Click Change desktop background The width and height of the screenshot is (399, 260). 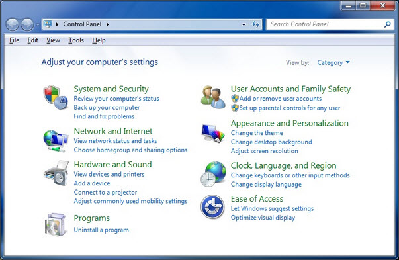tap(271, 142)
